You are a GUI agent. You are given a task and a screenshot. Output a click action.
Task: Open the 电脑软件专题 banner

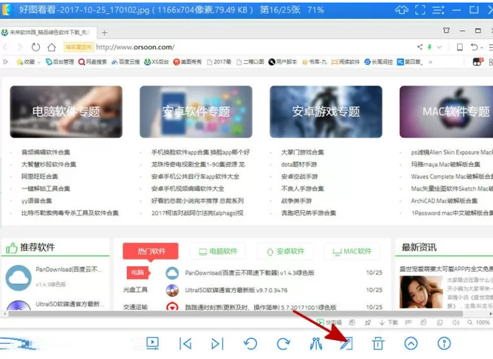click(x=66, y=112)
